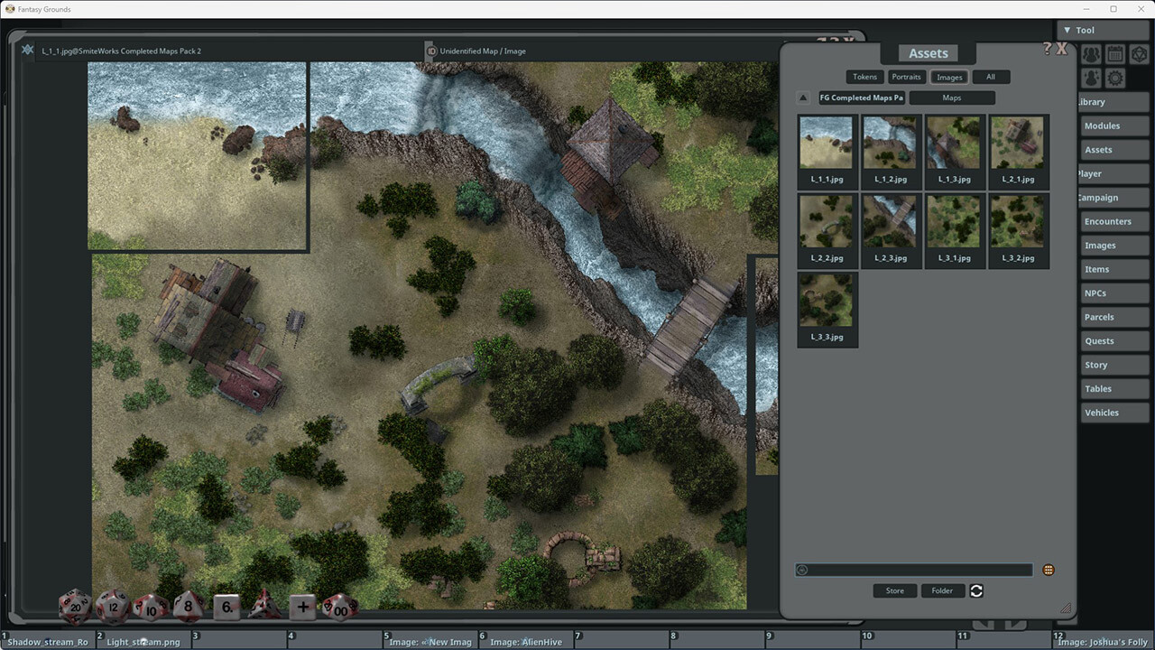
Task: Click the orange grid icon next to the search bar
Action: (1048, 569)
